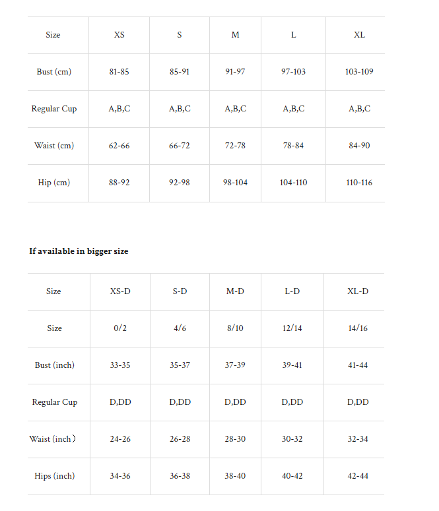439x511 pixels.
Task: Click the XS column header in first table
Action: (x=119, y=35)
